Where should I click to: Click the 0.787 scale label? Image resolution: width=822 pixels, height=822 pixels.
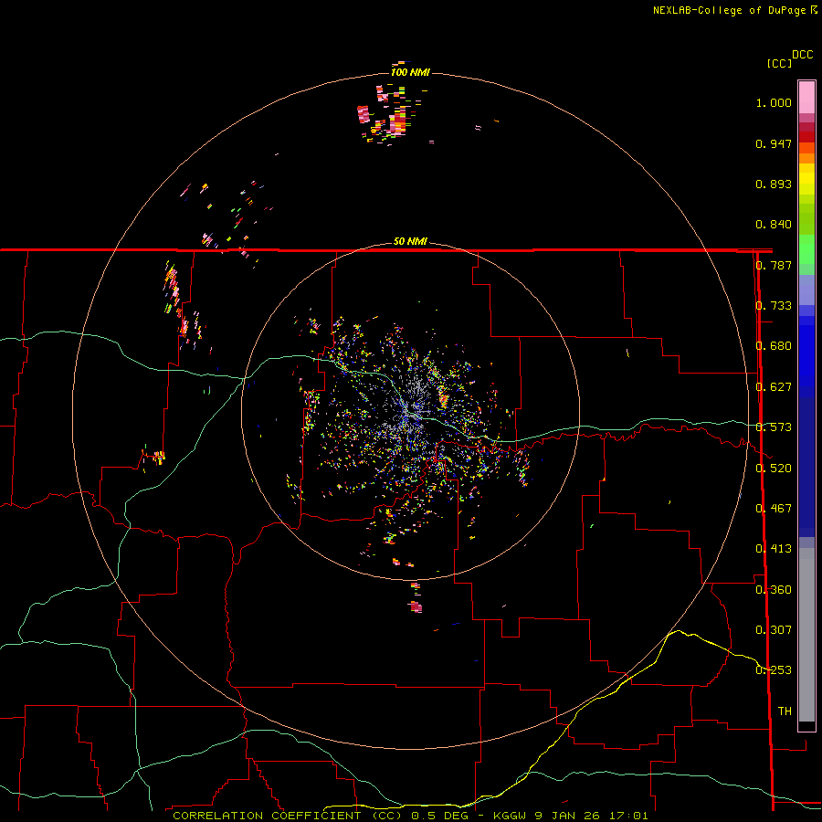[774, 265]
